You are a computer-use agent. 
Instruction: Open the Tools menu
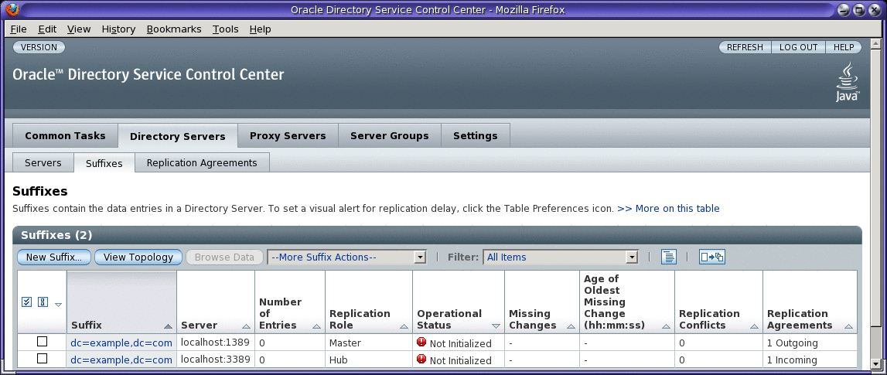(225, 29)
